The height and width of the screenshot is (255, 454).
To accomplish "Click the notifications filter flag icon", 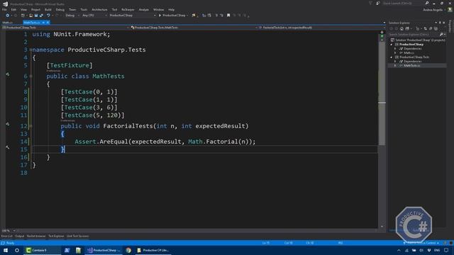I will pos(370,3).
